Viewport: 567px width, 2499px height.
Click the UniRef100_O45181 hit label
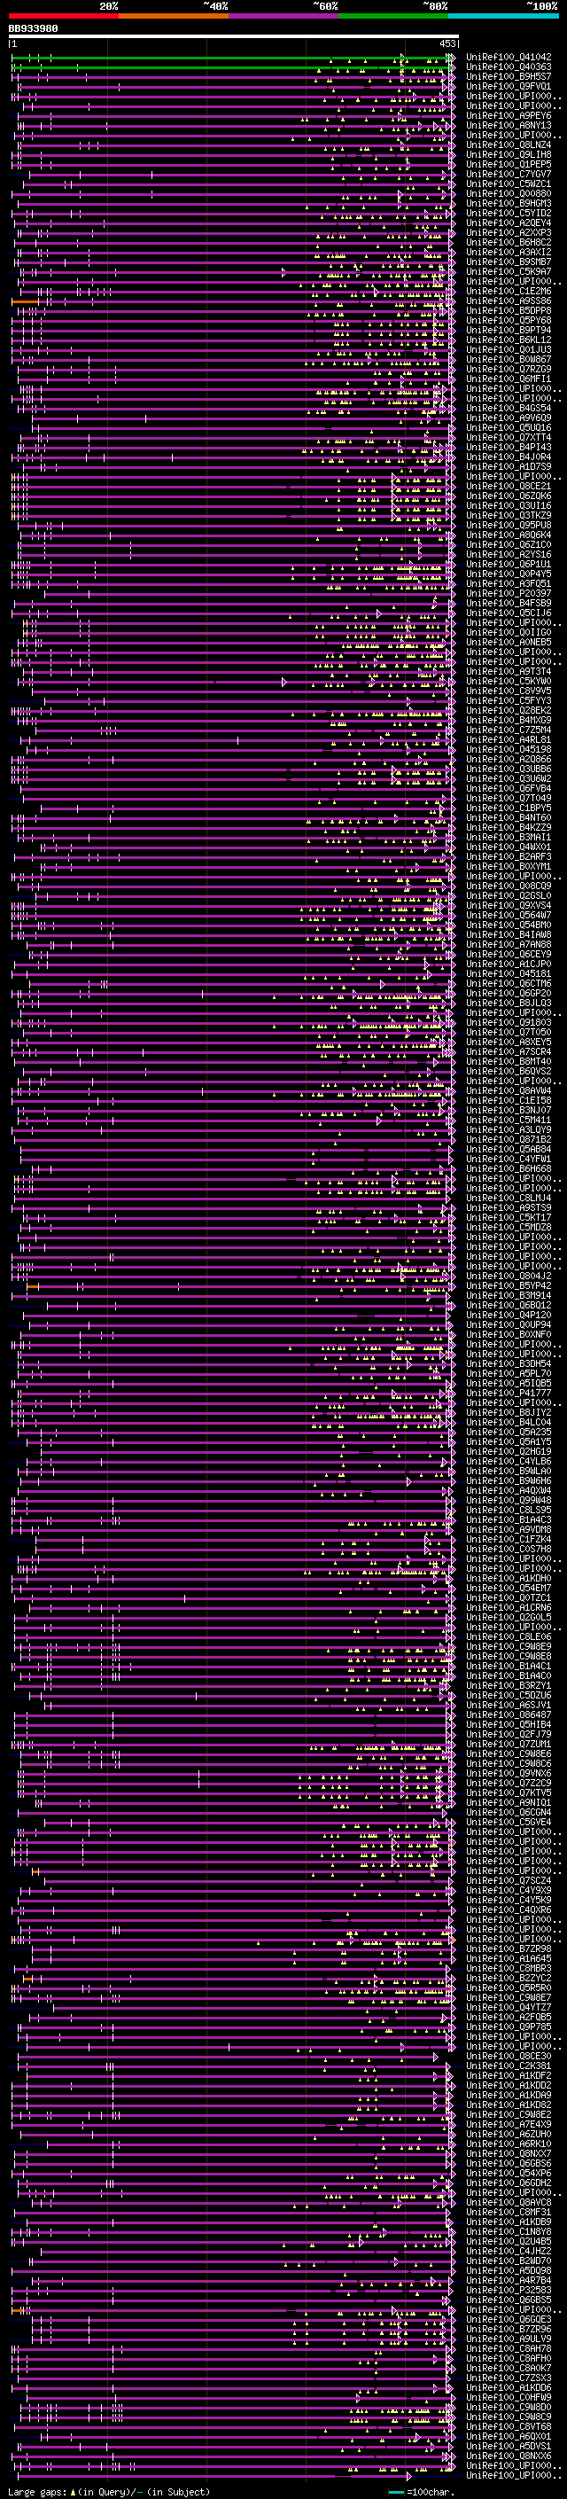coord(509,973)
